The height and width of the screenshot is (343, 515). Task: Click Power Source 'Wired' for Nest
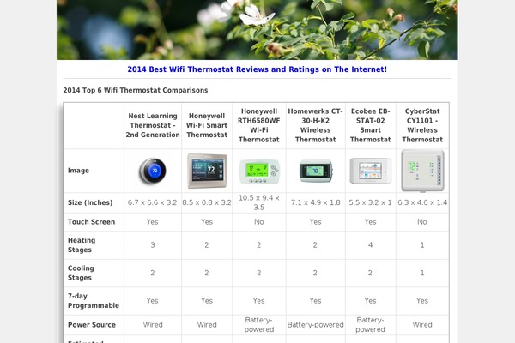(x=153, y=325)
